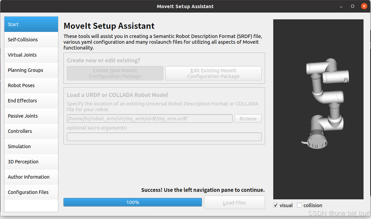Close the MoveIt Setup Assistant window
Screen dimensions: 371x219
pyautogui.click(x=364, y=6)
